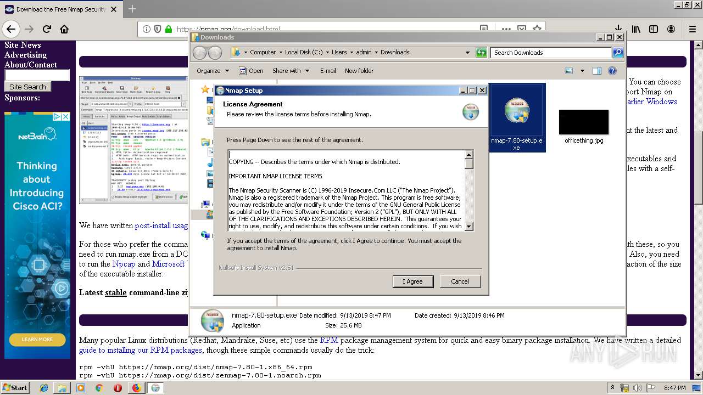Close the Nmap download tab
The height and width of the screenshot is (395, 703).
114,9
